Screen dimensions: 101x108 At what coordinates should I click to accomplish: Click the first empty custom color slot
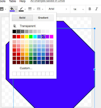point(14,74)
